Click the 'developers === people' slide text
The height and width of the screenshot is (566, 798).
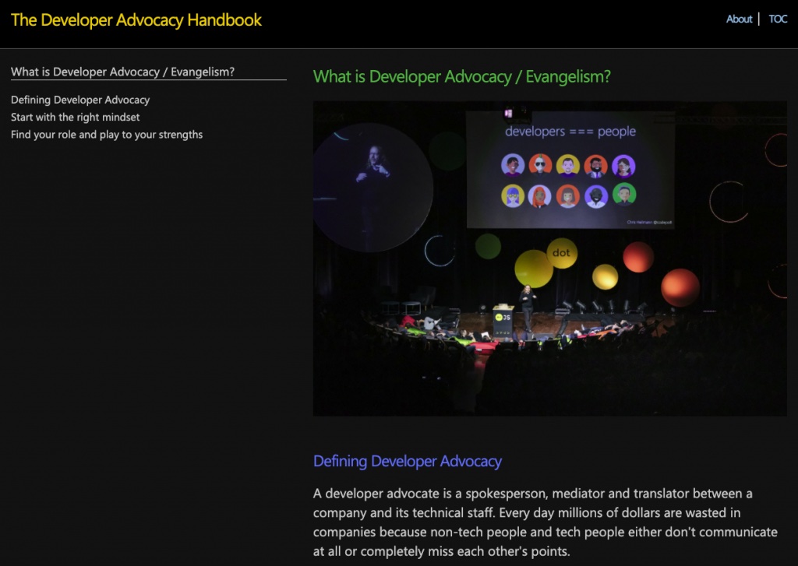[570, 132]
